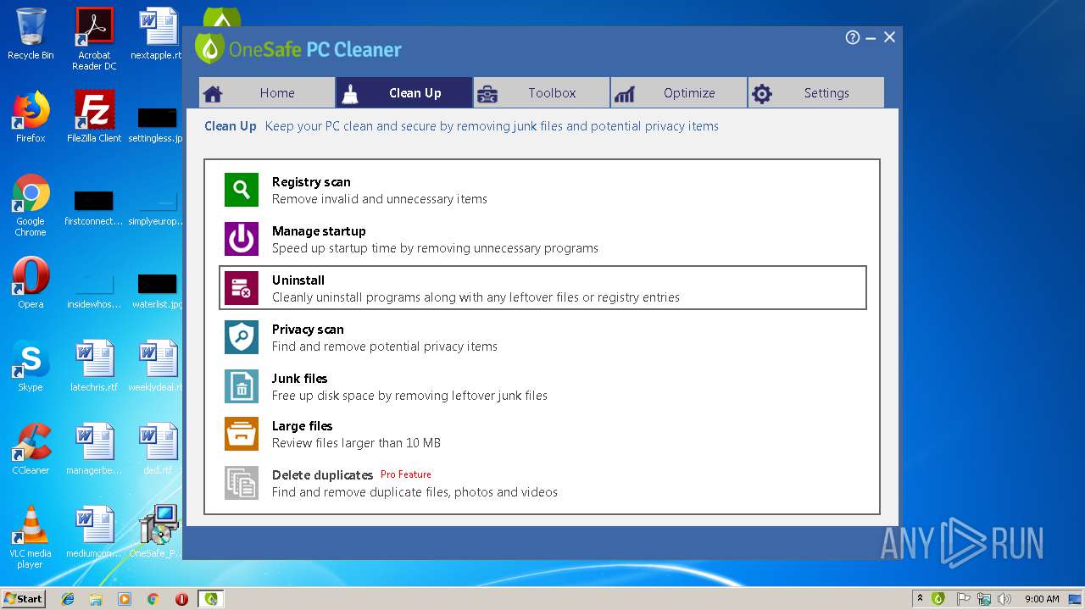This screenshot has width=1085, height=610.
Task: Select the Google Chrome desktop icon
Action: point(31,205)
